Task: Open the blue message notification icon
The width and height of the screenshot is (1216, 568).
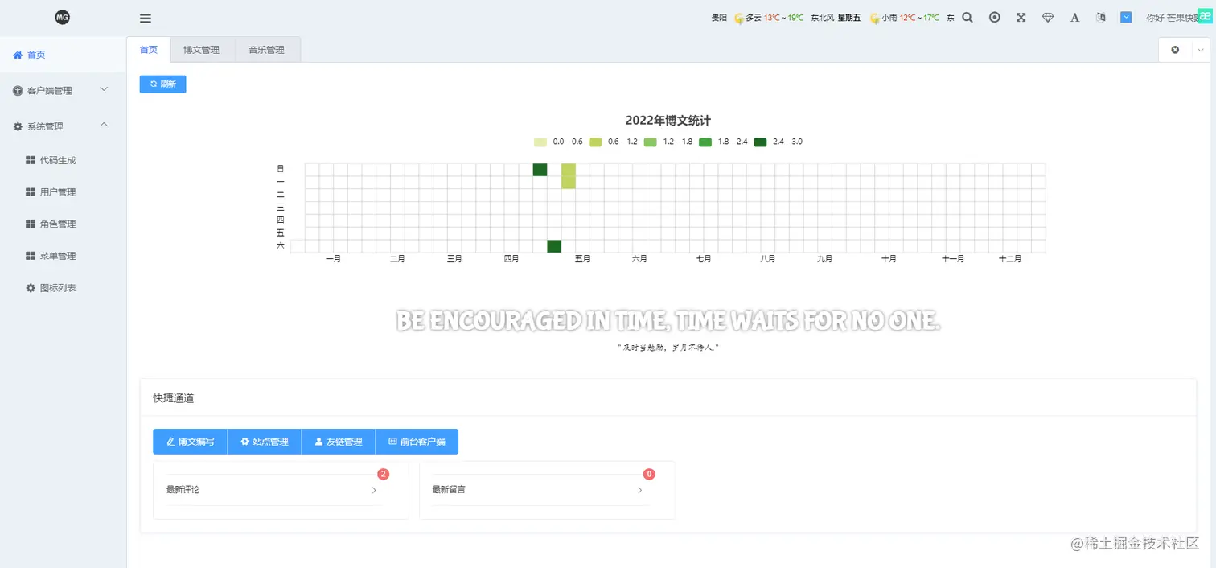Action: coord(1126,16)
